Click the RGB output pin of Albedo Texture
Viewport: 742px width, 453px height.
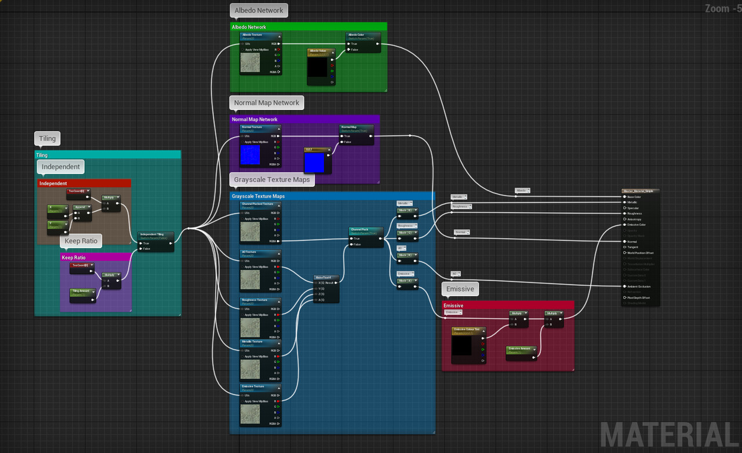279,44
